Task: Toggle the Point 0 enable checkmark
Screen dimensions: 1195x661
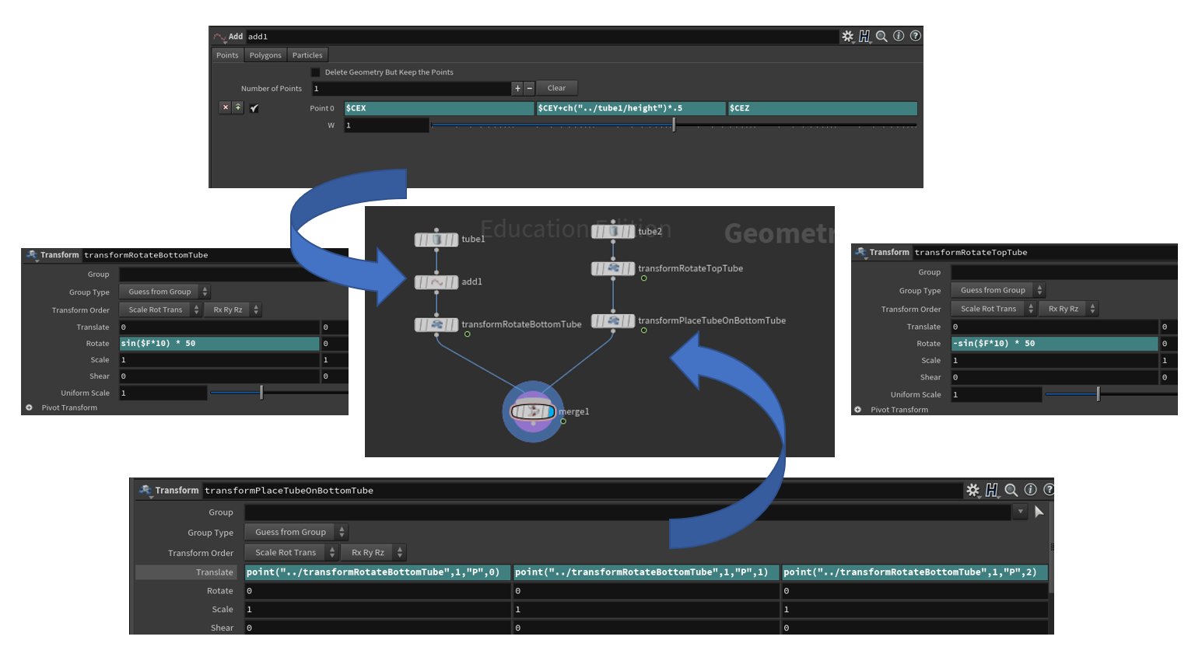Action: (x=254, y=108)
